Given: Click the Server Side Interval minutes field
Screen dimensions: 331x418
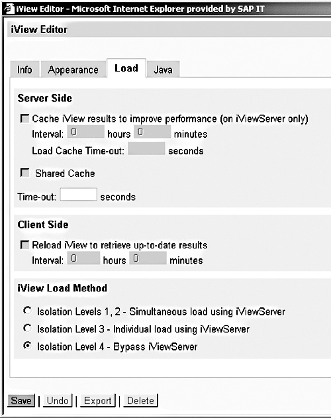Looking at the screenshot, I should coord(152,132).
